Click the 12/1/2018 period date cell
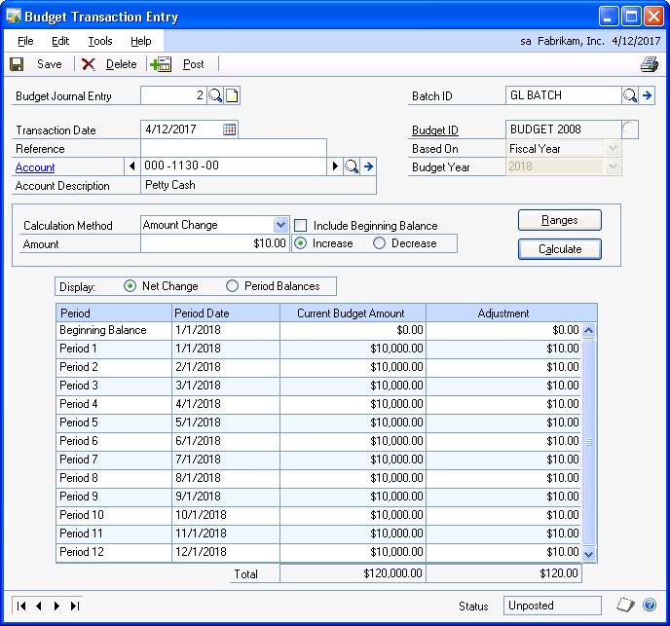 [226, 552]
